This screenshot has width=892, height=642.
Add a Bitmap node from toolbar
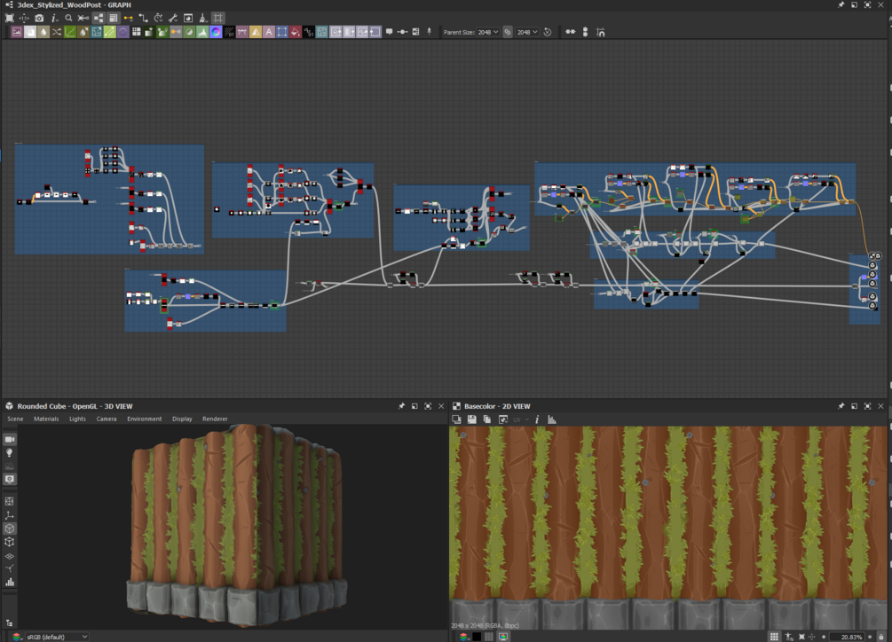tap(17, 32)
